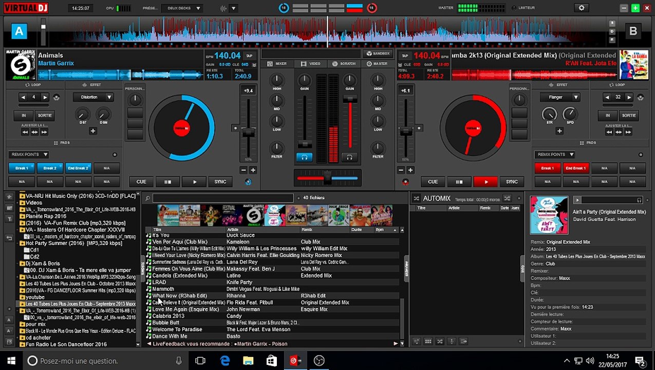Add effect slot with plus on deck A
This screenshot has height=370, width=655.
click(x=93, y=131)
